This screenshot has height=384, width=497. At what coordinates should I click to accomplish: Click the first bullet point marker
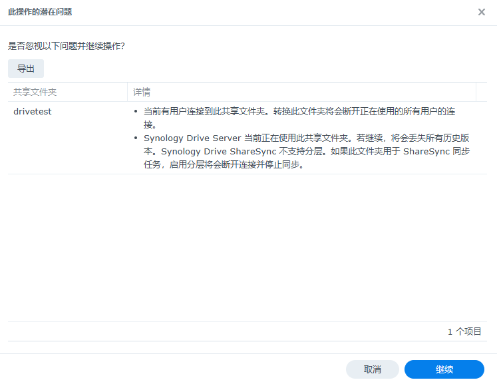[x=136, y=112]
